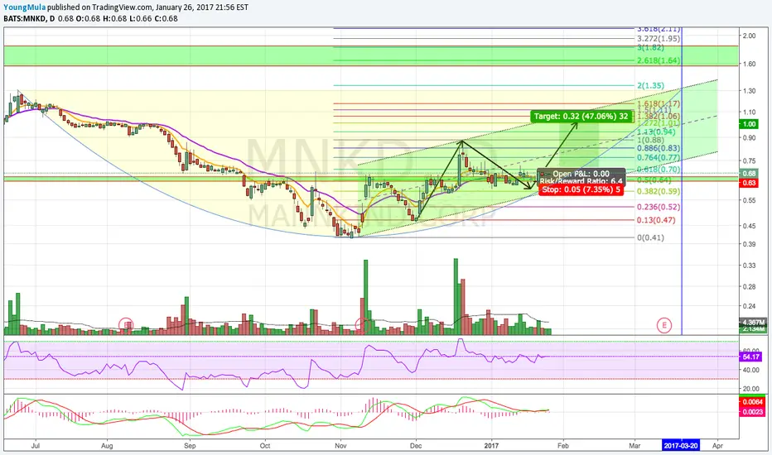Click the Fibonacci 1.618(1.17) level label
Image resolution: width=772 pixels, height=455 pixels.
pyautogui.click(x=659, y=103)
